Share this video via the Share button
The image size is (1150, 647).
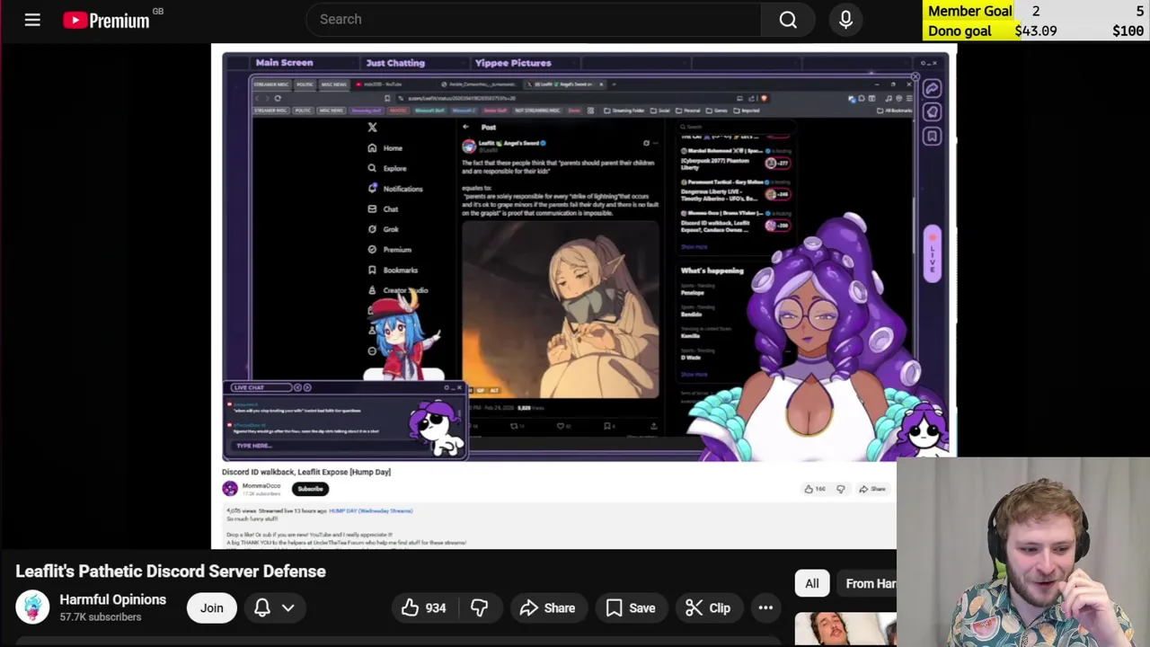click(547, 608)
